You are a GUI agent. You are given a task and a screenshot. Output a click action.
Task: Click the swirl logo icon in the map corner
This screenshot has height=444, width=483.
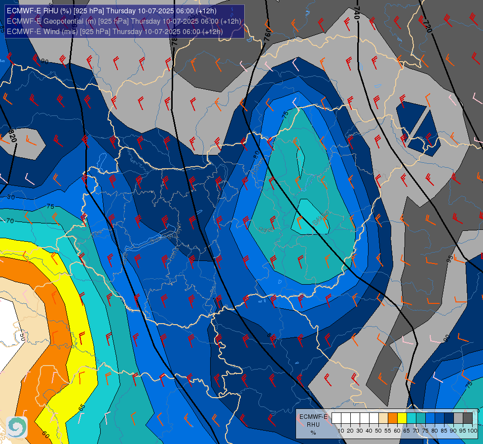[17, 427]
